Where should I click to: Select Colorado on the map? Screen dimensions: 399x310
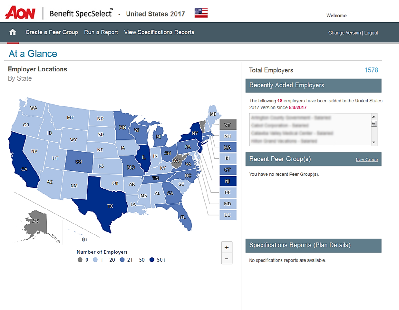[x=79, y=161]
